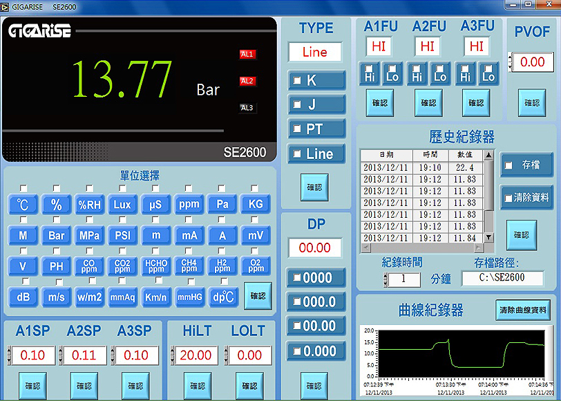Click the C:\SE2600 save path field
This screenshot has height=401, width=561.
point(502,278)
